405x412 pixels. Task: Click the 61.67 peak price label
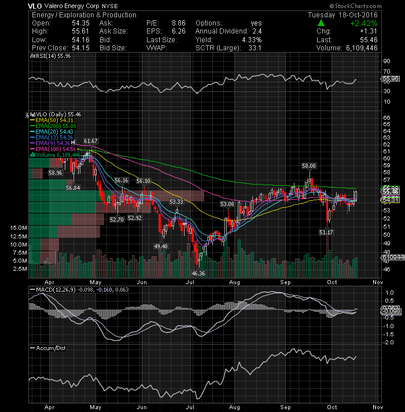pos(91,141)
